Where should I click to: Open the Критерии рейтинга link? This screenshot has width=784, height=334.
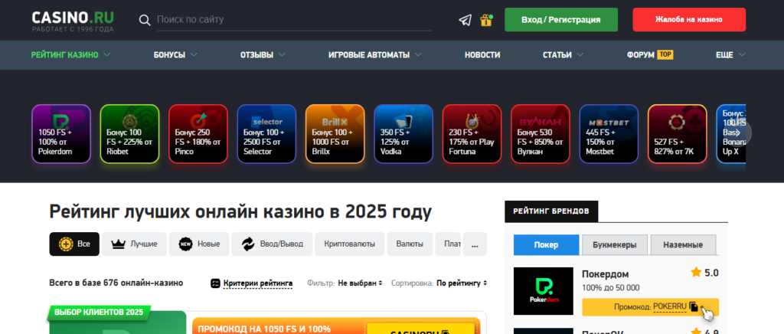(x=258, y=283)
